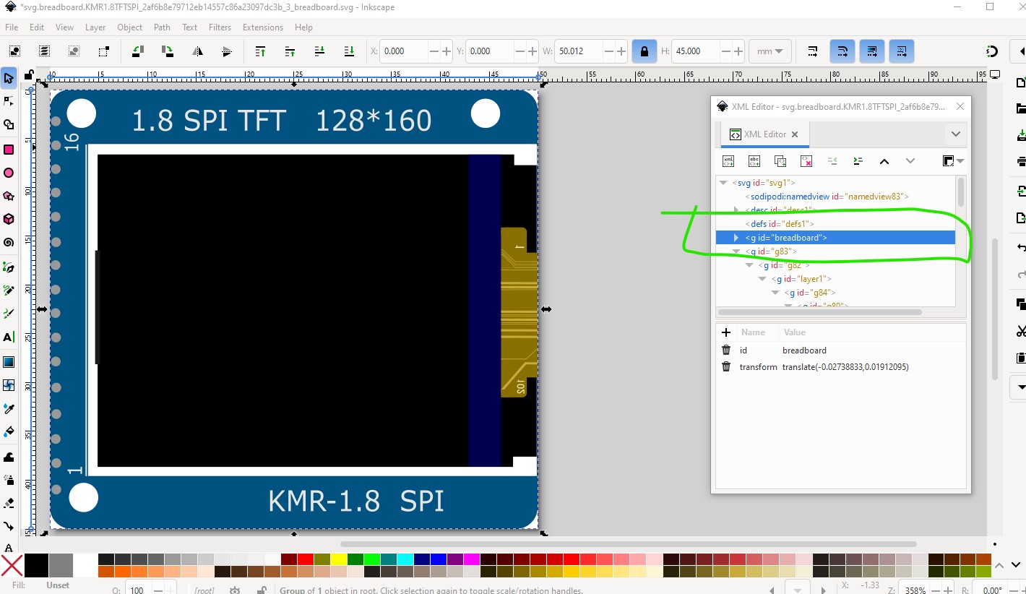Click the Text tool in toolbox

(9, 337)
